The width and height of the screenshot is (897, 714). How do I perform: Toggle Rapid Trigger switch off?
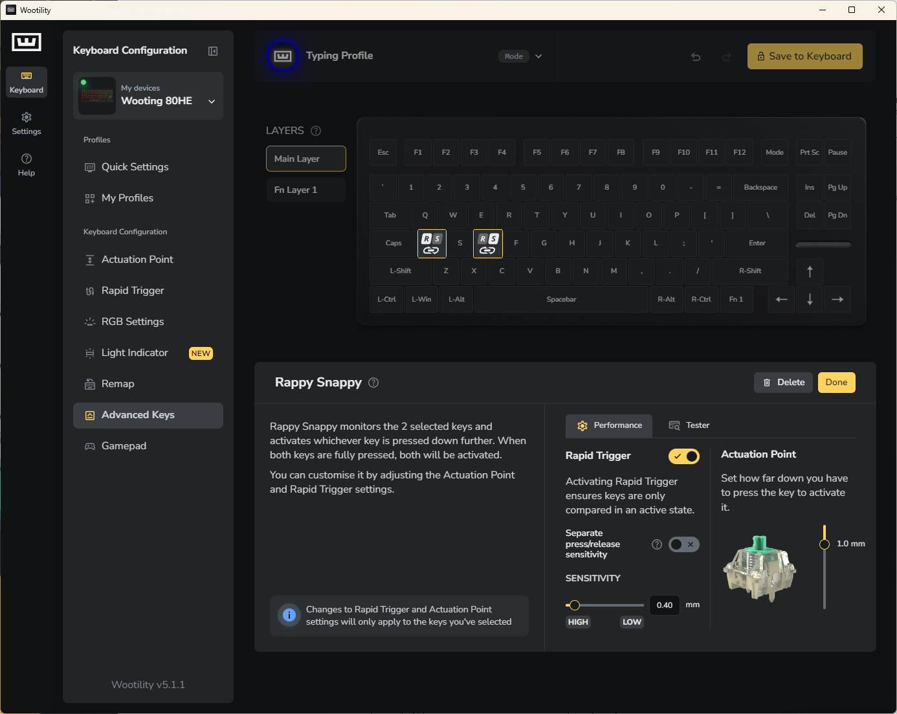coord(684,456)
